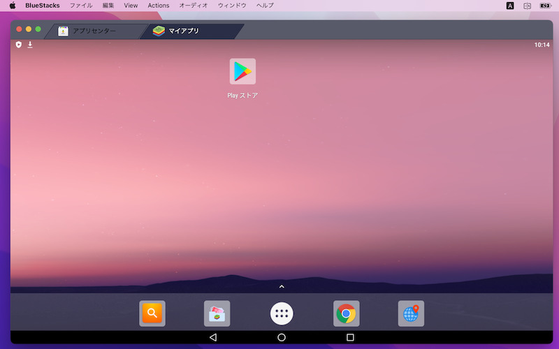This screenshot has width=559, height=349.
Task: Open the media manager folder icon
Action: (x=217, y=313)
